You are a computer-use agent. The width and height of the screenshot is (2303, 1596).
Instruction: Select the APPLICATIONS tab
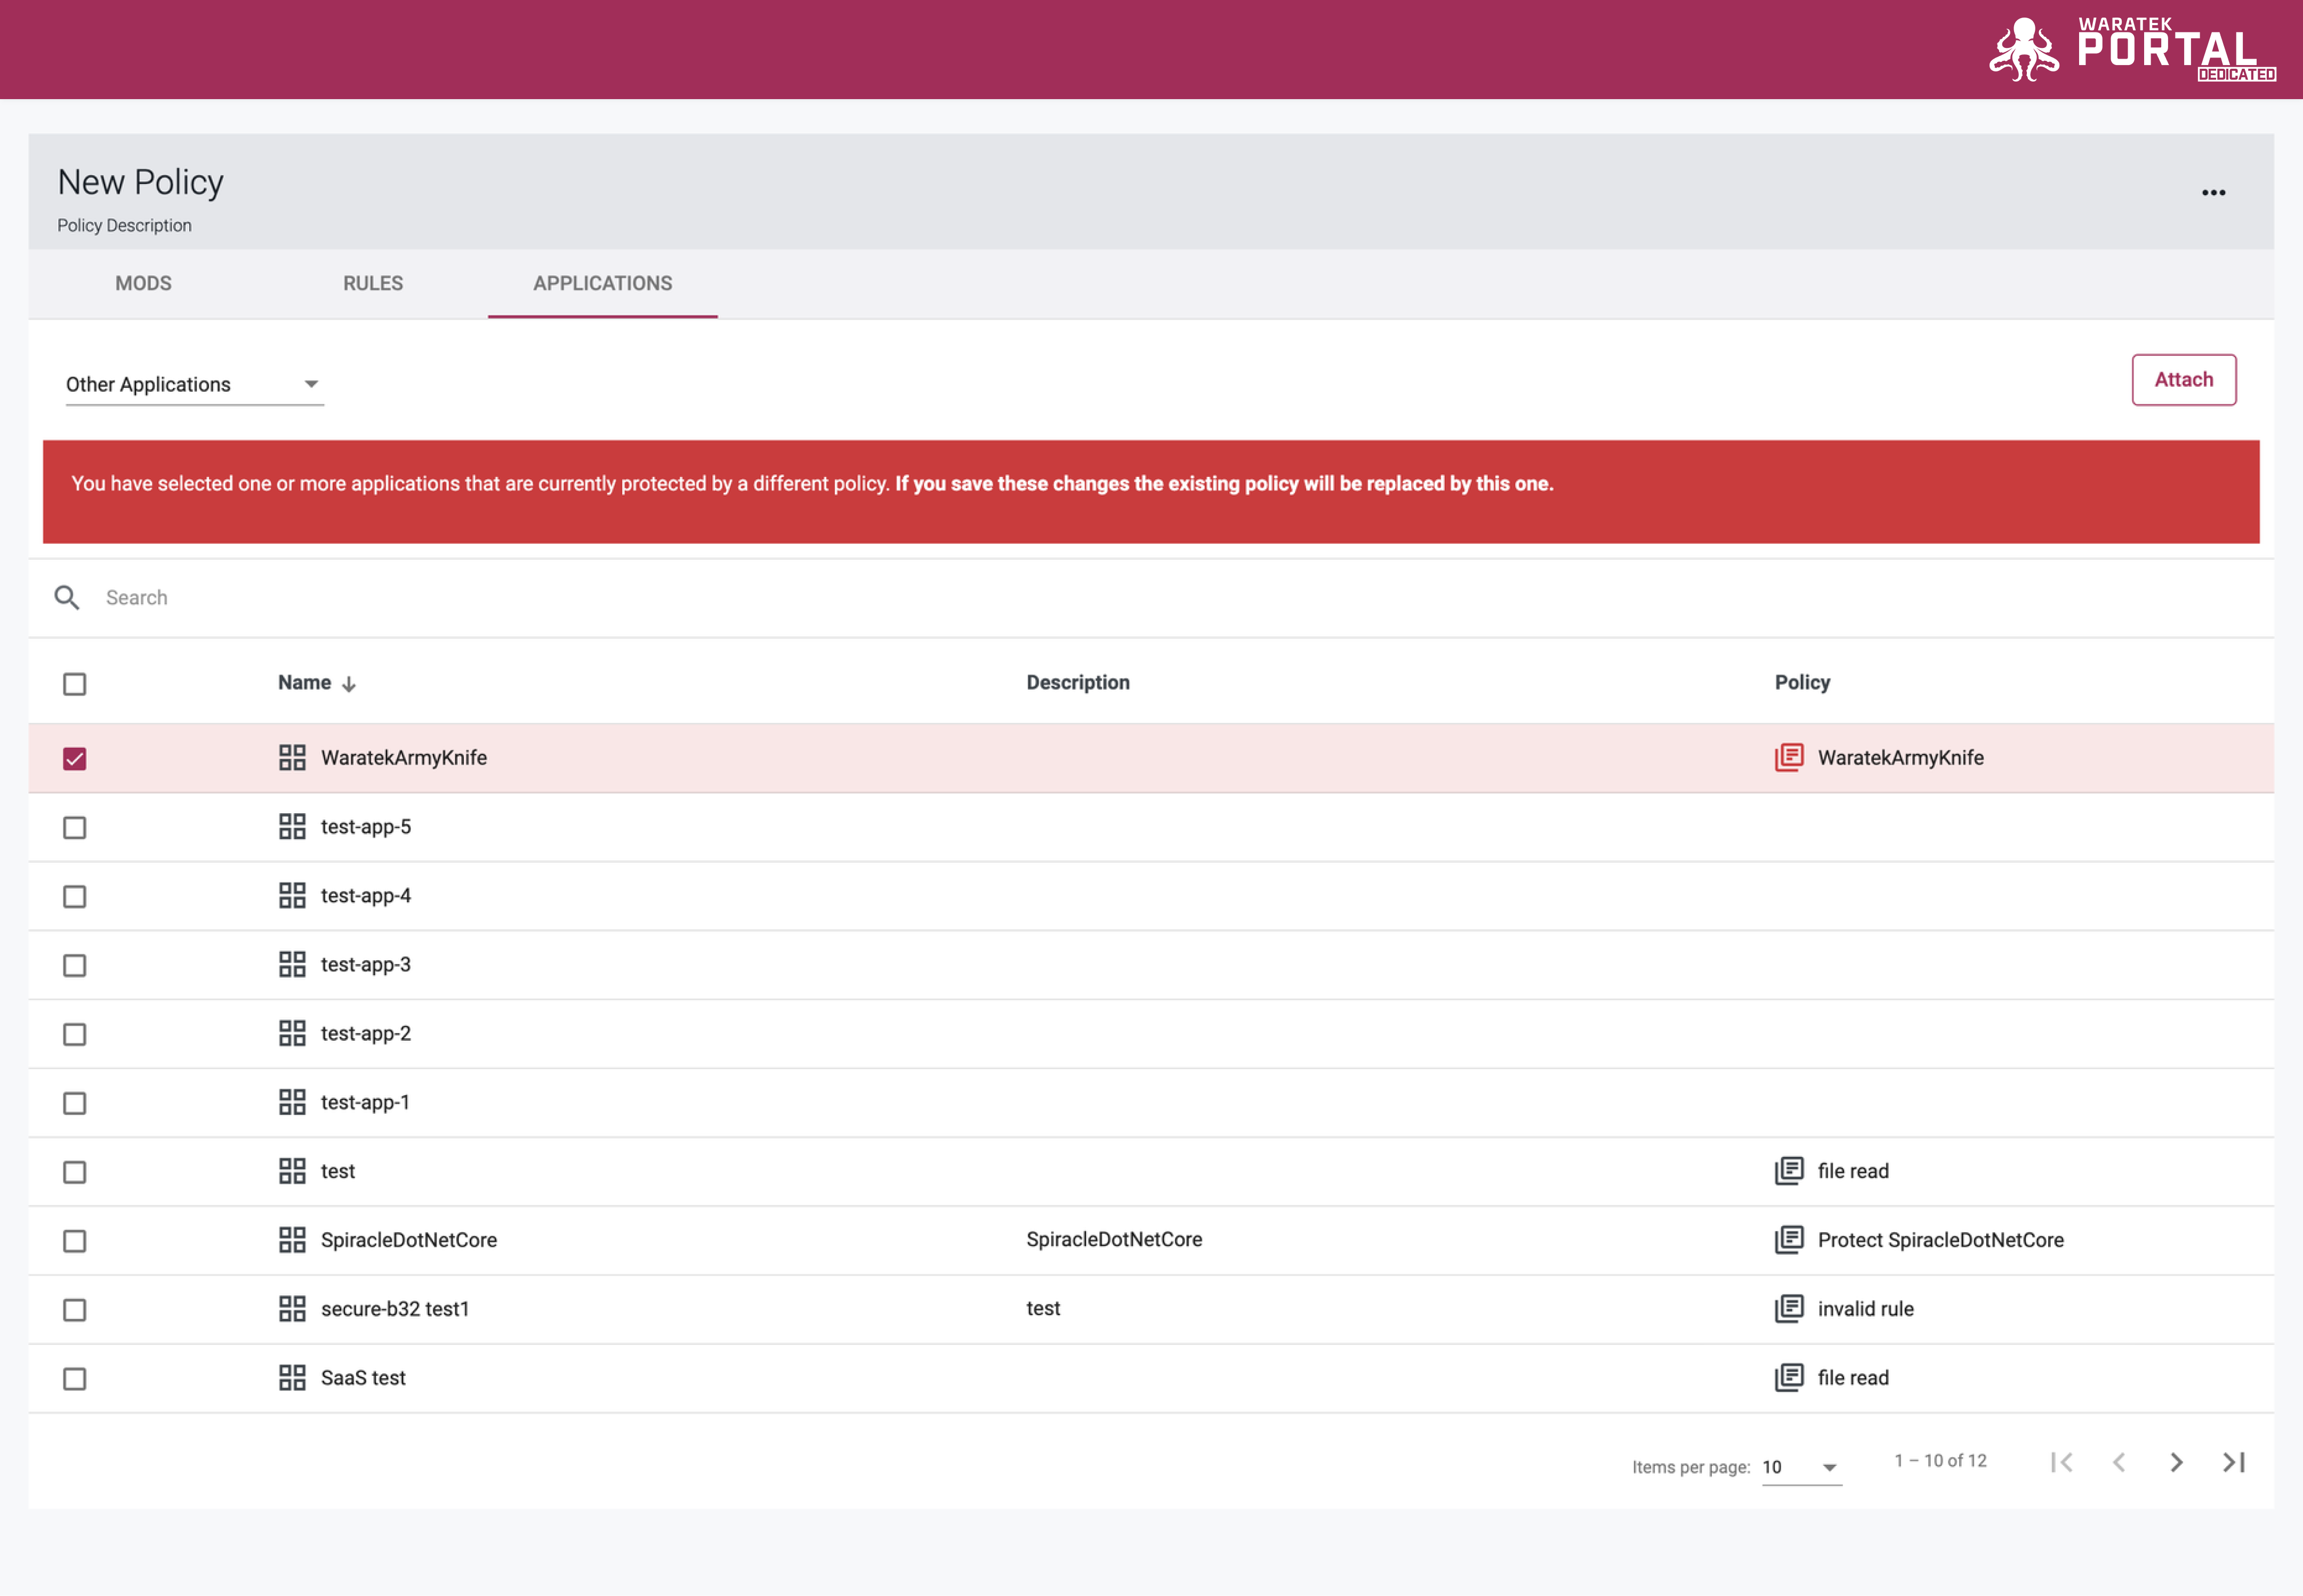pyautogui.click(x=602, y=284)
